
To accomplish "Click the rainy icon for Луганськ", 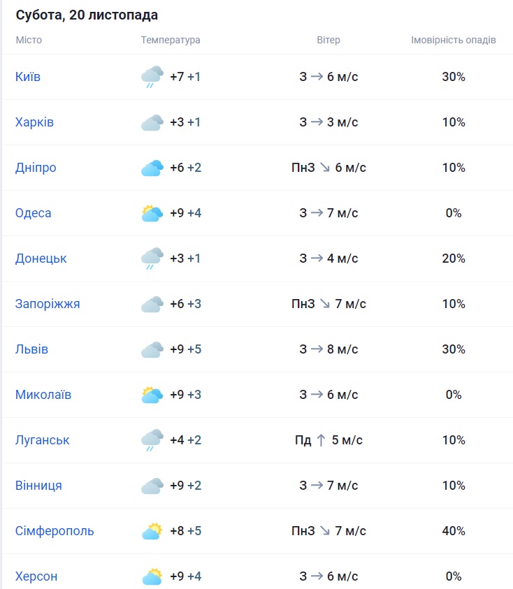I will pos(152,440).
